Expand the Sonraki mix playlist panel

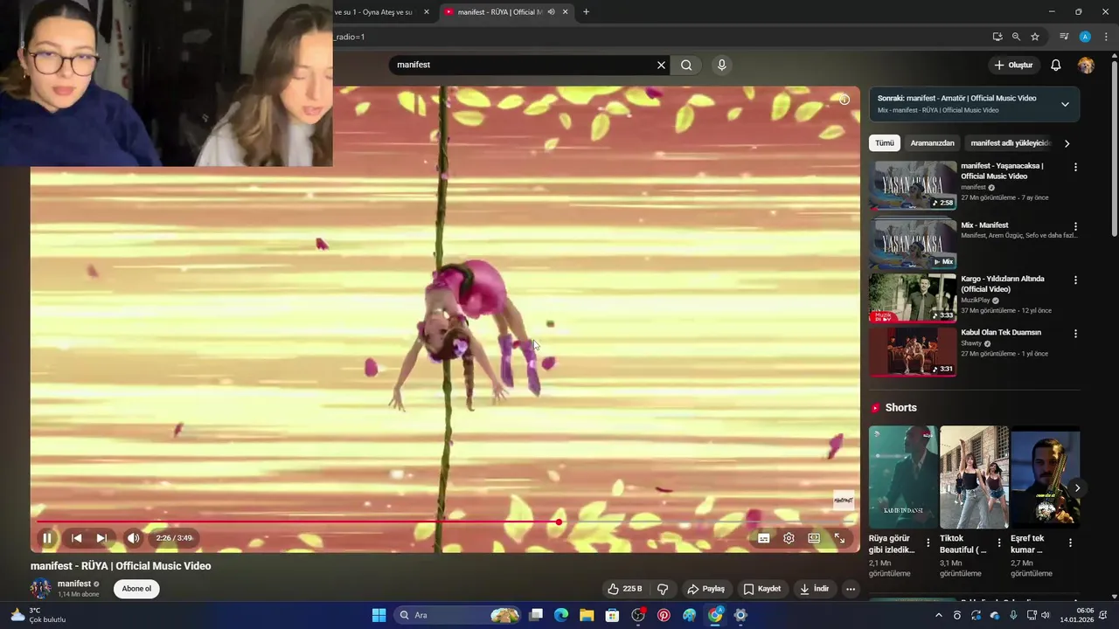[x=1065, y=104]
